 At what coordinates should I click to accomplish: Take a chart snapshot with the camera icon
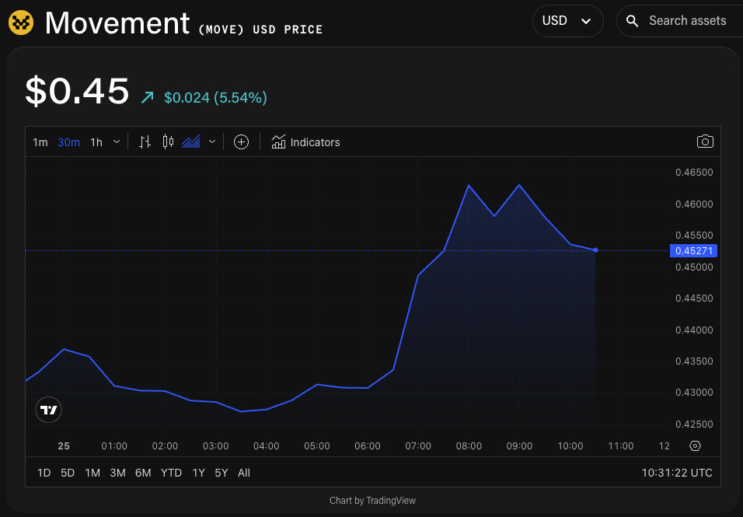coord(705,141)
